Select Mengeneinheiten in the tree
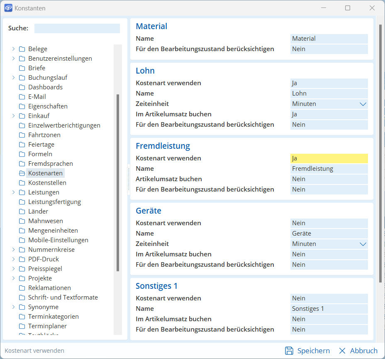This screenshot has width=385, height=359. [53, 231]
